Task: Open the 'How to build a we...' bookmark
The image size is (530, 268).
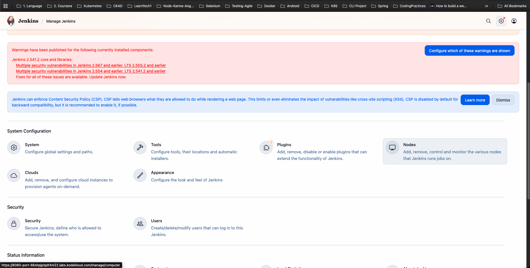Action: point(448,6)
